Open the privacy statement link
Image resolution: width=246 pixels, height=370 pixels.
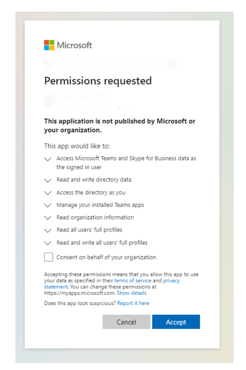pyautogui.click(x=171, y=280)
